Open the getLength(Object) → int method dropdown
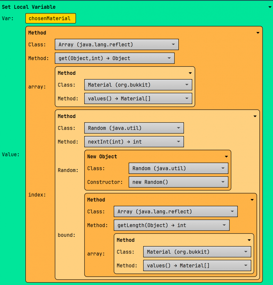 [171, 225]
